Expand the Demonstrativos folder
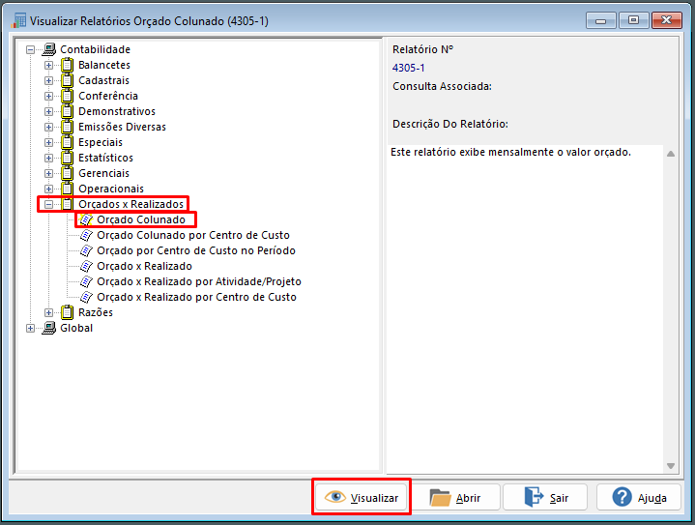 pyautogui.click(x=48, y=112)
